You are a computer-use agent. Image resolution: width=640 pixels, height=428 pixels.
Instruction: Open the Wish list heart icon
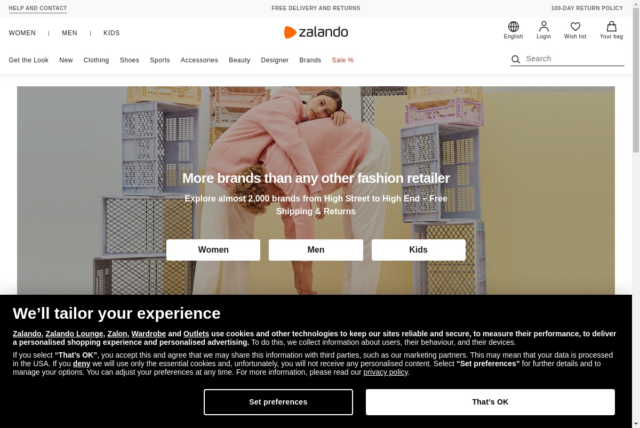pos(575,27)
